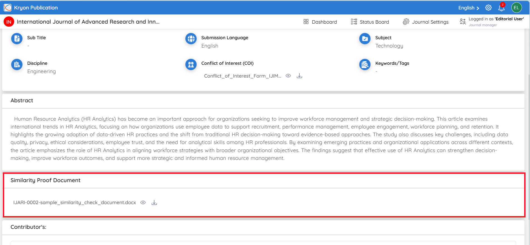Click the role switch icon beside Logged in as
Viewport: 530px width, 245px height.
click(x=463, y=22)
